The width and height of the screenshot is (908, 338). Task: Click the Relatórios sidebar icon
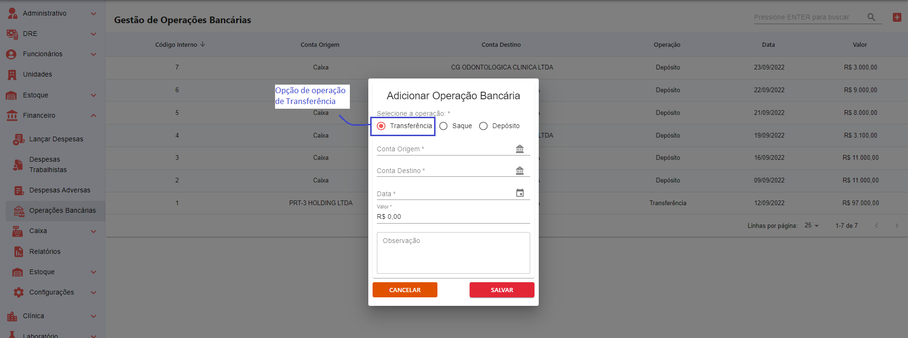(x=18, y=251)
